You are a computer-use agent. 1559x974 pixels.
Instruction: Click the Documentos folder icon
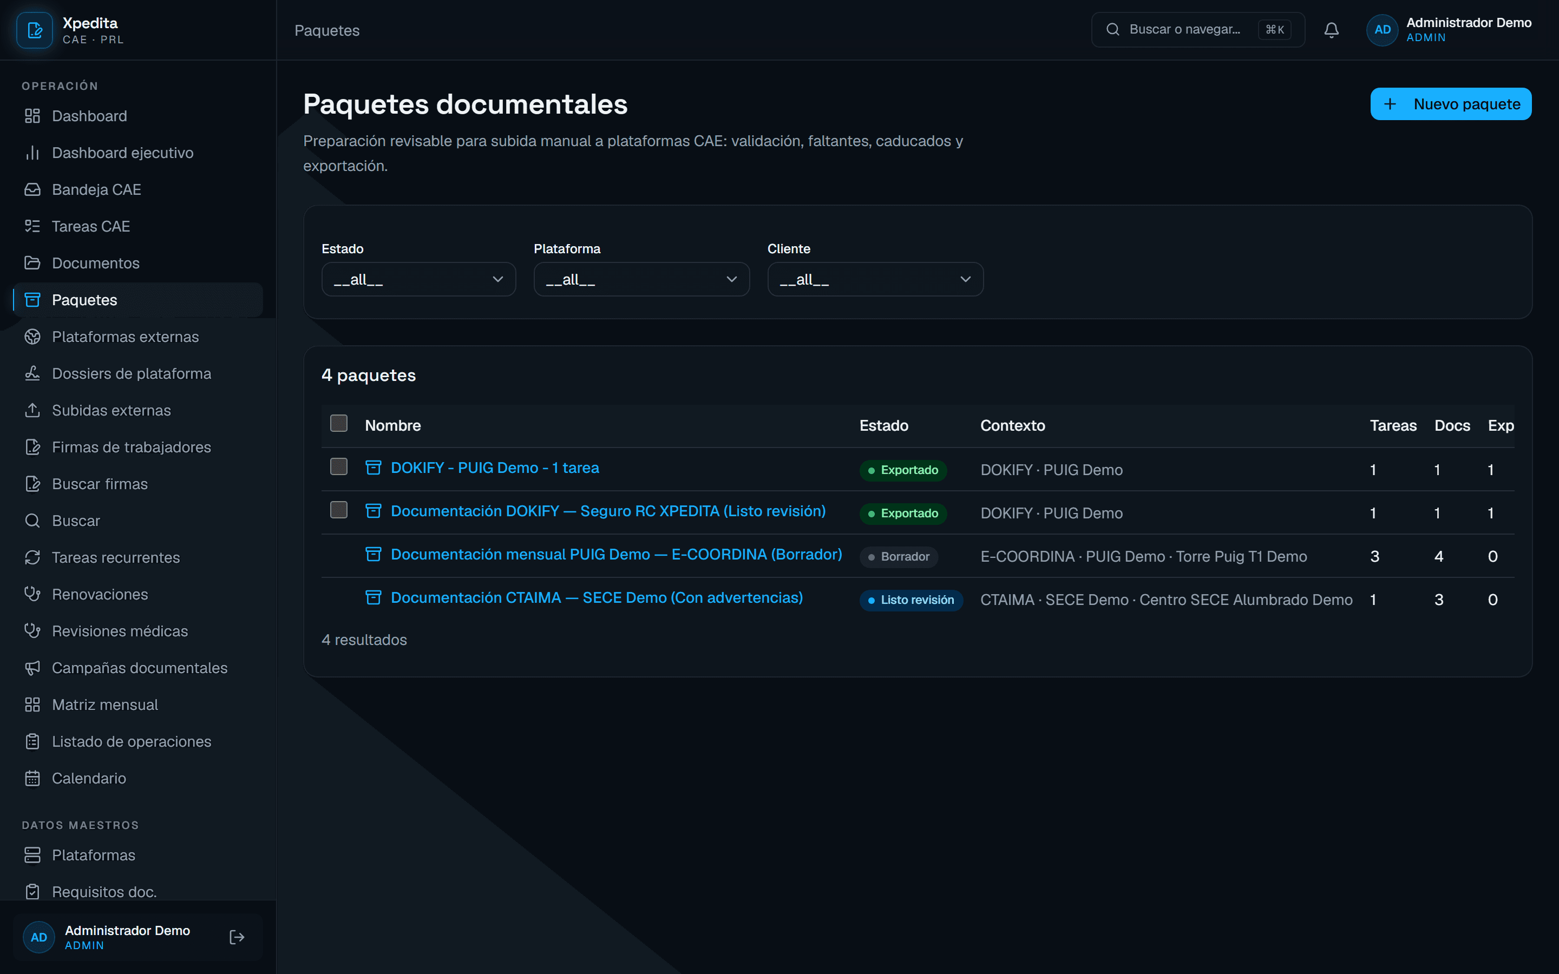coord(32,263)
